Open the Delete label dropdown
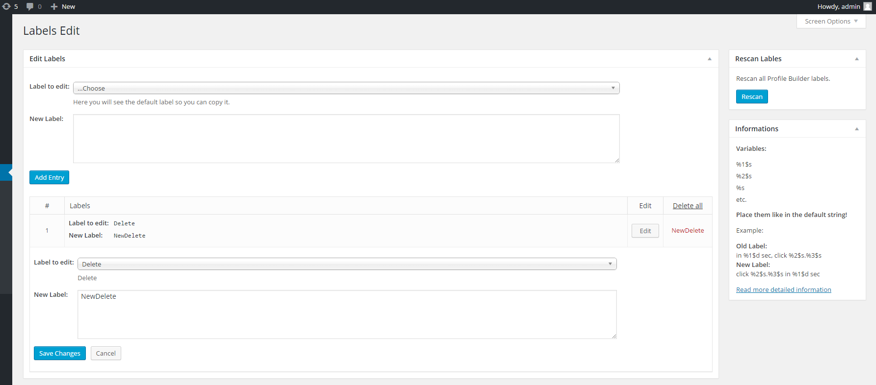Image resolution: width=876 pixels, height=385 pixels. tap(347, 264)
